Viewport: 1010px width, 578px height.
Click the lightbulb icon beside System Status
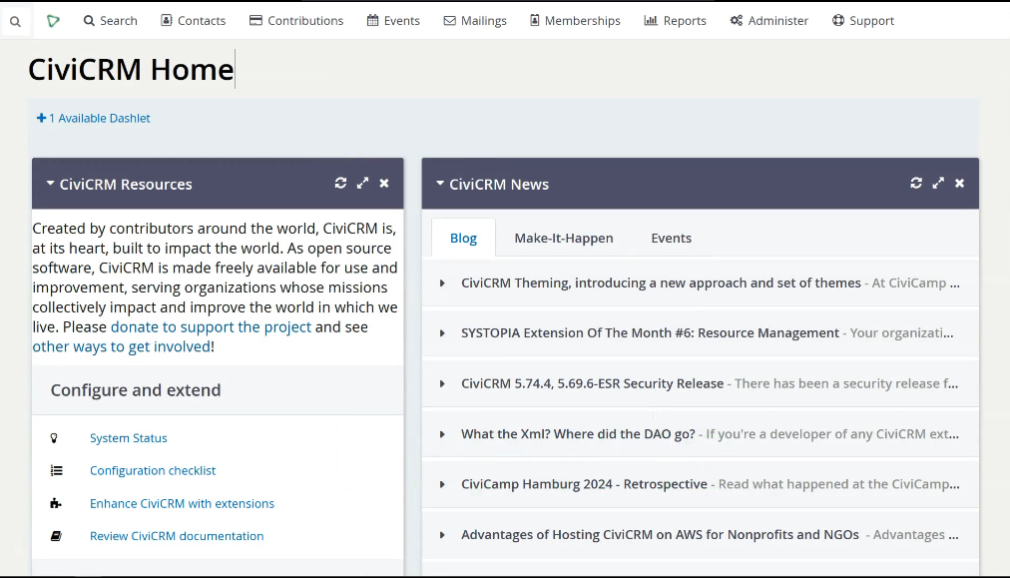coord(54,438)
